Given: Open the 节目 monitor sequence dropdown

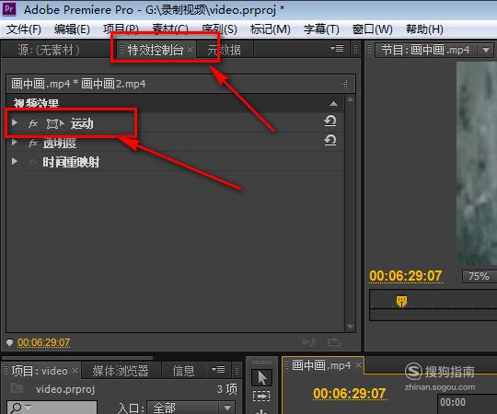Looking at the screenshot, I should coord(485,50).
